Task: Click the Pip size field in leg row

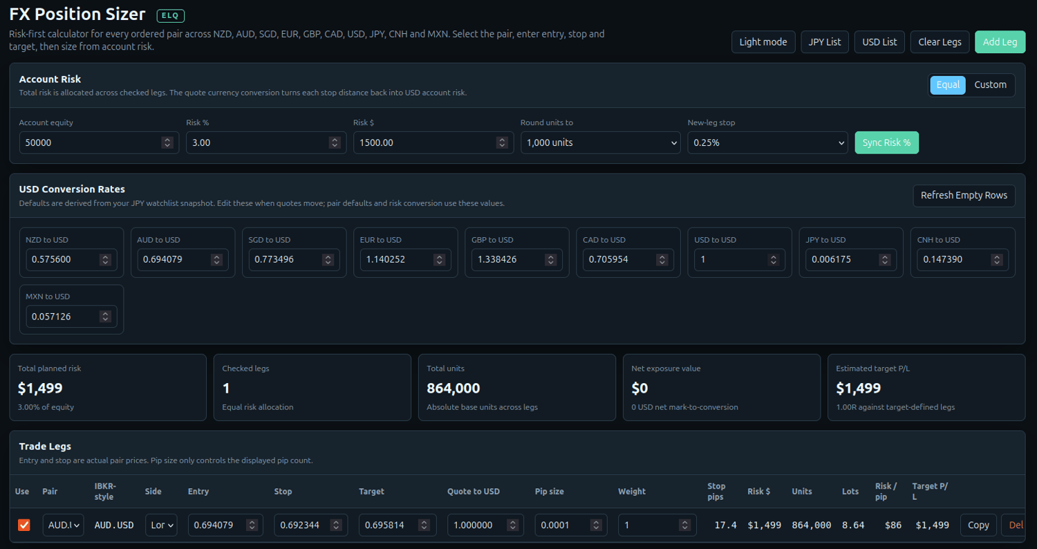Action: (x=571, y=525)
